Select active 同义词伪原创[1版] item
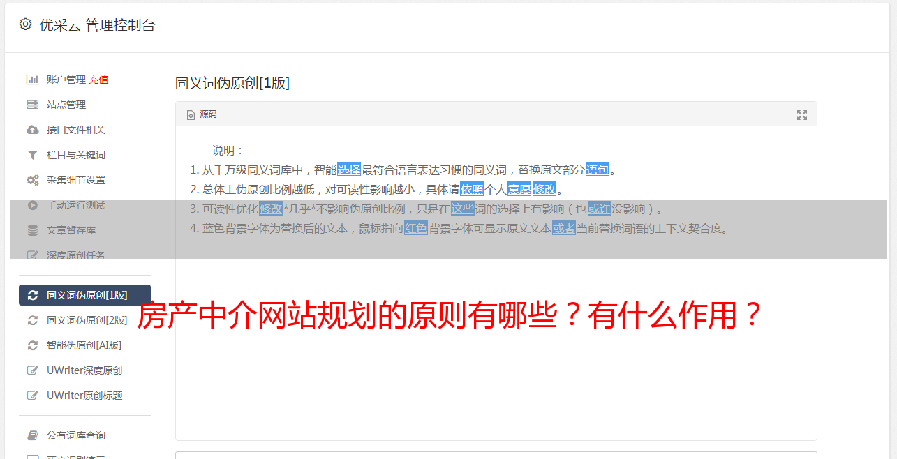The width and height of the screenshot is (897, 459). [x=84, y=295]
